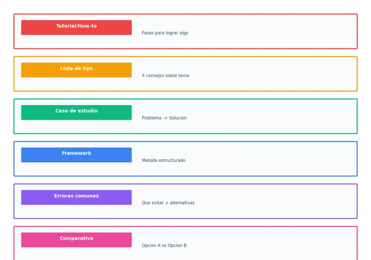
Task: Click the text 'Opcion A vs Opcion B'
Action: click(x=164, y=245)
